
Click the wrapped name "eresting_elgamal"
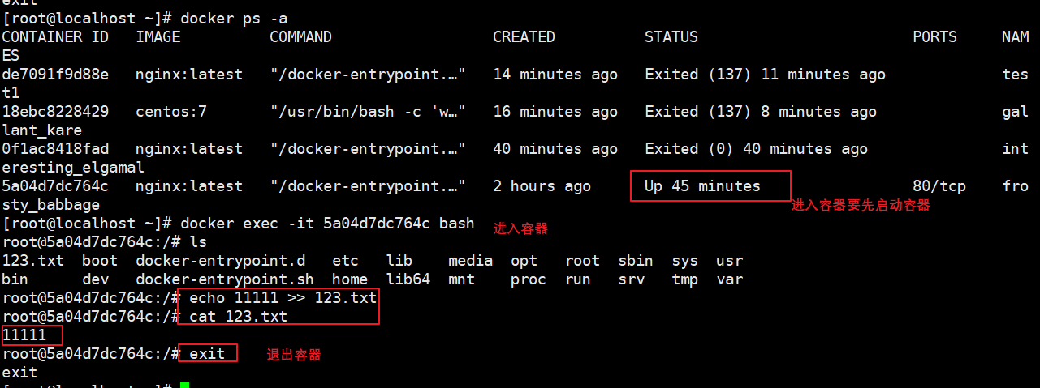(73, 167)
